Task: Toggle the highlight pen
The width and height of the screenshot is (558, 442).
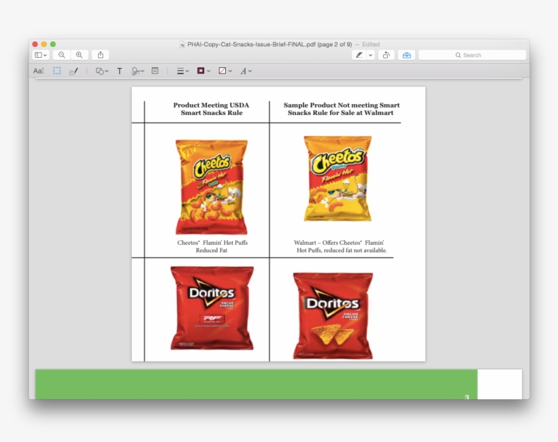Action: click(x=359, y=54)
